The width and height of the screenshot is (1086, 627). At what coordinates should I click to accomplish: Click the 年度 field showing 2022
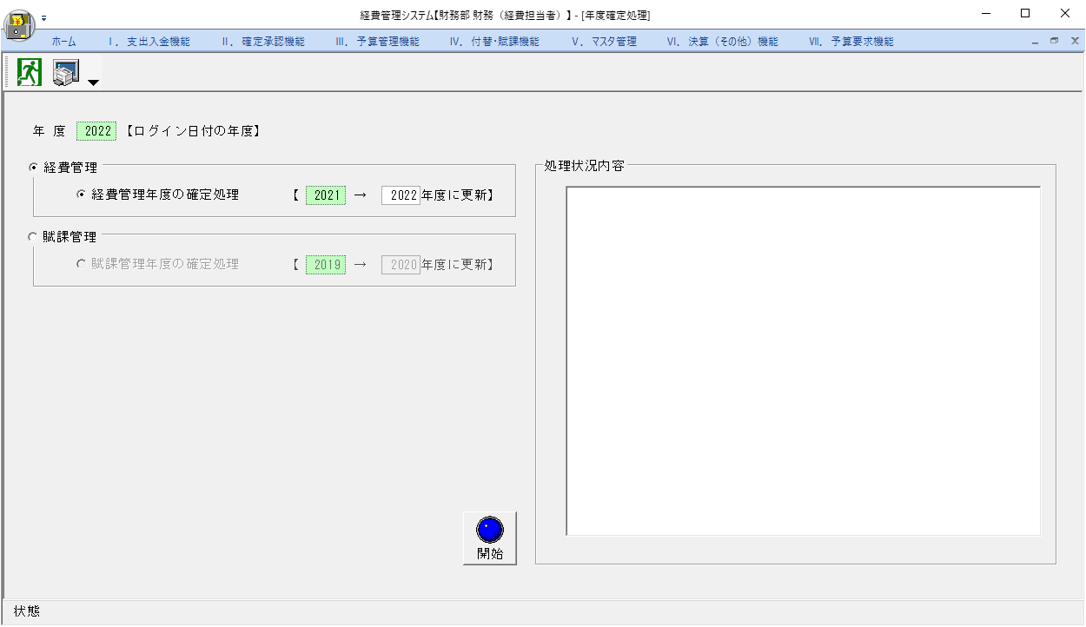tap(96, 131)
